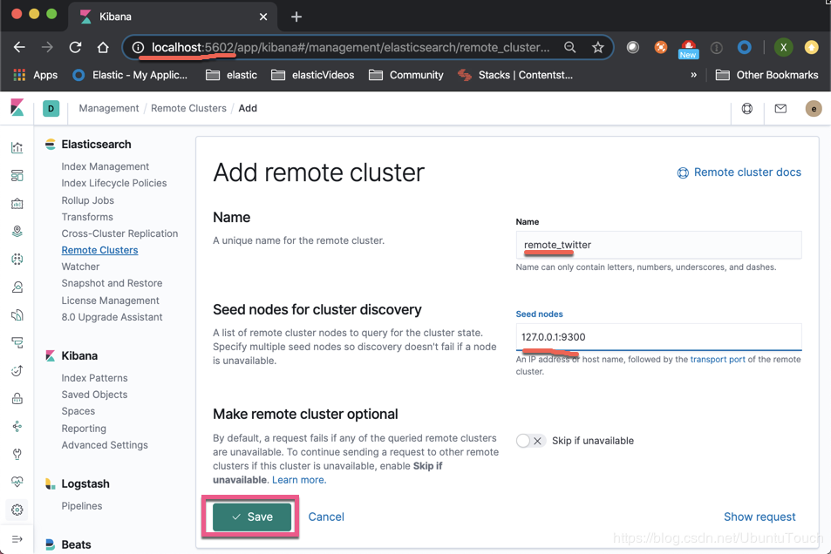Screen dimensions: 831x554
Task: Open the Management gear icon in sidebar
Action: (17, 510)
